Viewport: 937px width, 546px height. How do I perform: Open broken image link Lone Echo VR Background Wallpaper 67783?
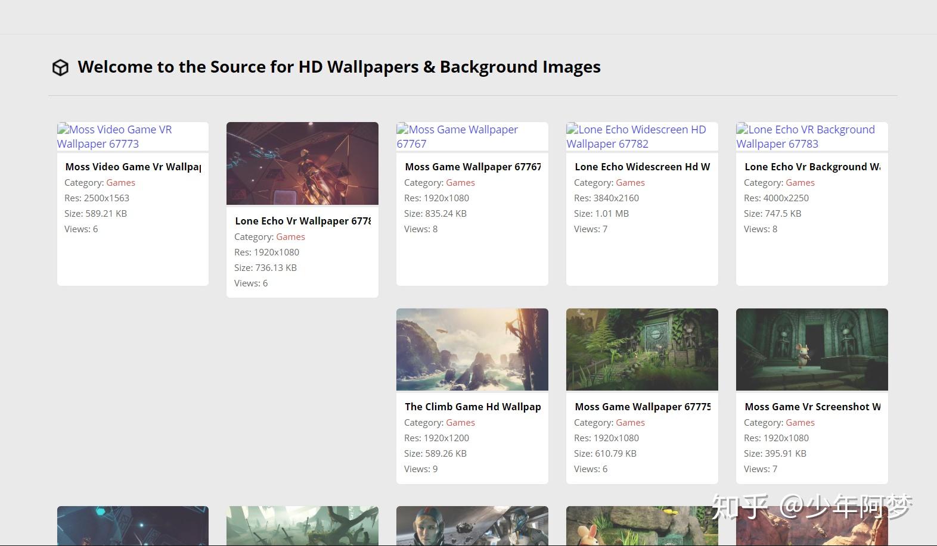(805, 136)
